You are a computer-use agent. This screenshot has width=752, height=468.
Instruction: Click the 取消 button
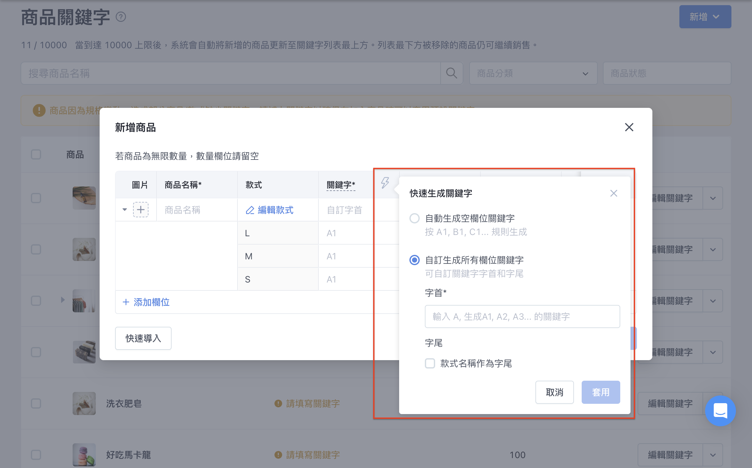click(x=555, y=392)
